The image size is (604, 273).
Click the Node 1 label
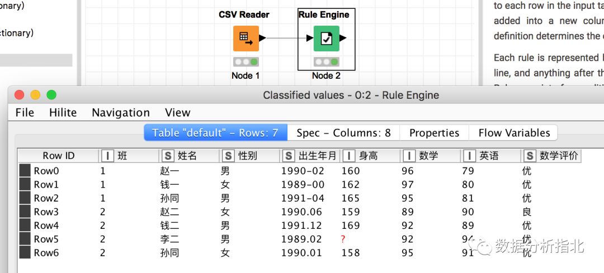(246, 76)
